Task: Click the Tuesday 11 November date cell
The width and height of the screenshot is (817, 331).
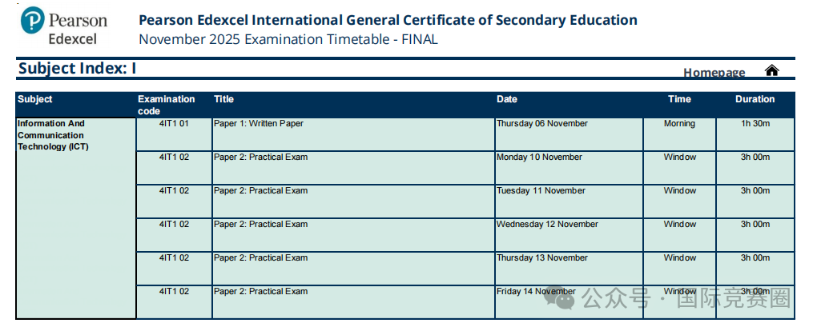Action: point(569,201)
